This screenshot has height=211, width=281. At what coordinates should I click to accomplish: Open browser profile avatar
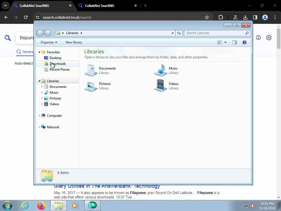click(x=265, y=17)
